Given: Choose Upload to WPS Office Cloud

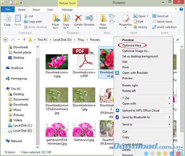Looking at the screenshot, I should [141, 110].
